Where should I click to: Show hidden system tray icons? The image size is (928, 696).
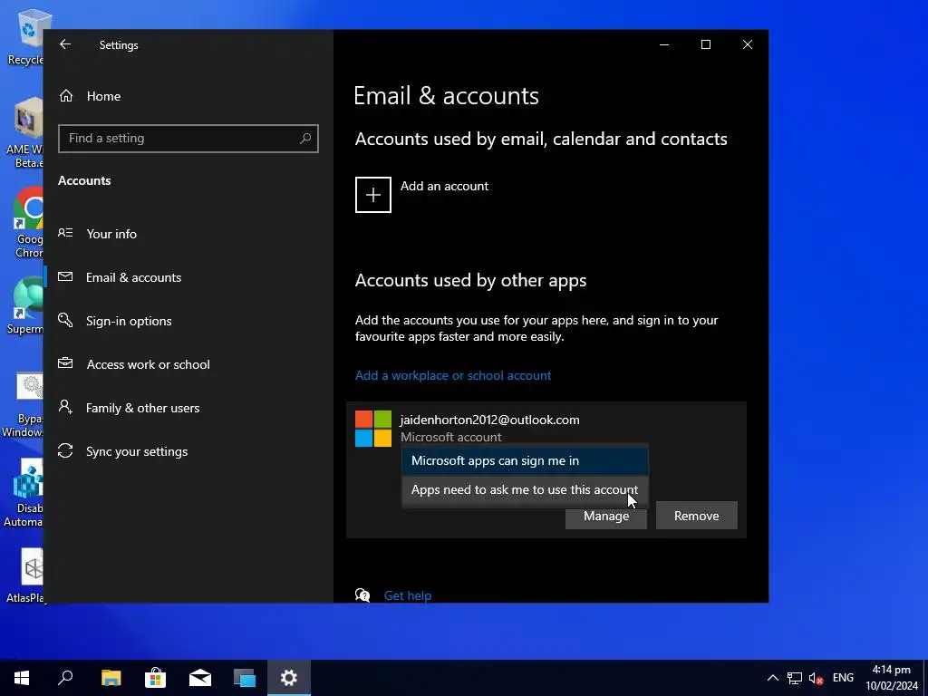tap(772, 678)
